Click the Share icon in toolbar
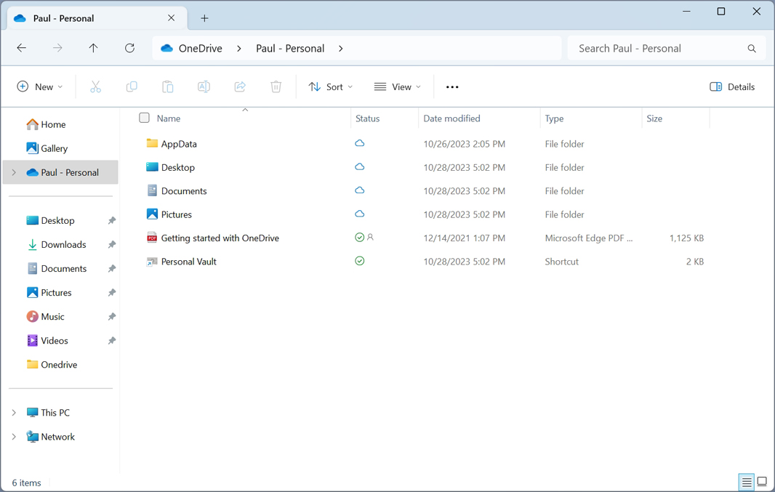The image size is (775, 492). 240,86
